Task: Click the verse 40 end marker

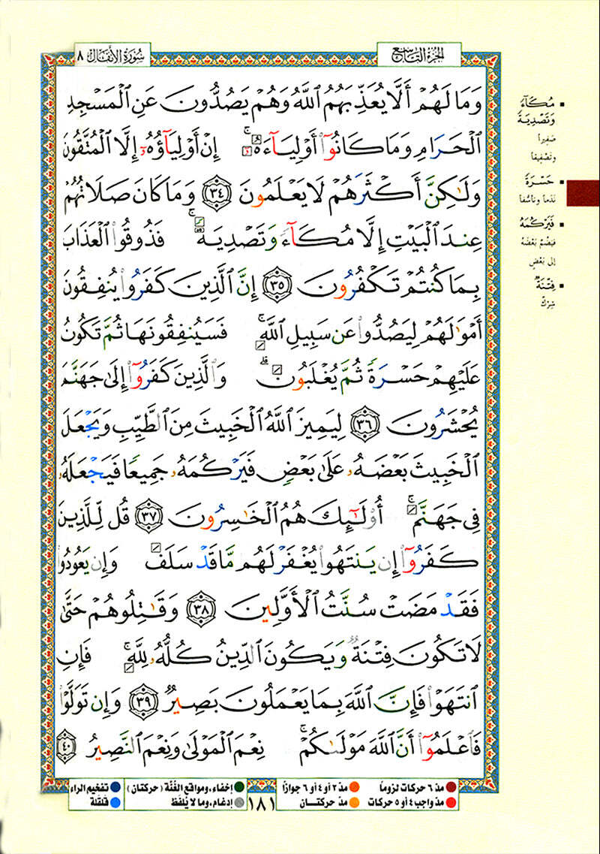Action: [x=64, y=746]
